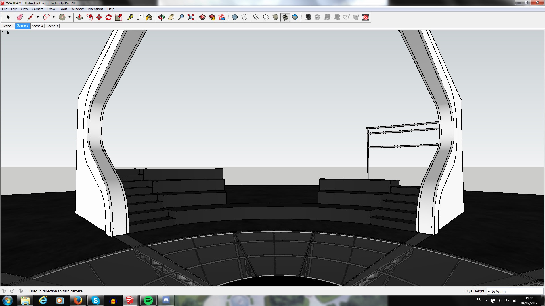Open the Extensions menu
This screenshot has height=306, width=545.
pyautogui.click(x=95, y=9)
